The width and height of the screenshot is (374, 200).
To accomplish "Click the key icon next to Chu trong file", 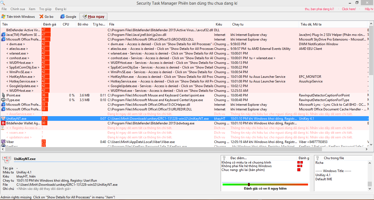I will (318, 158).
